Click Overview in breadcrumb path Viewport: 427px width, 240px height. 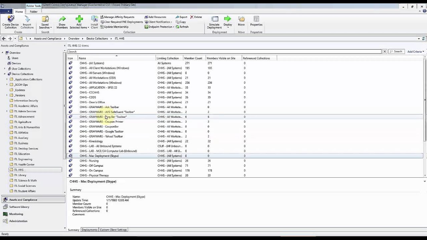(74, 39)
